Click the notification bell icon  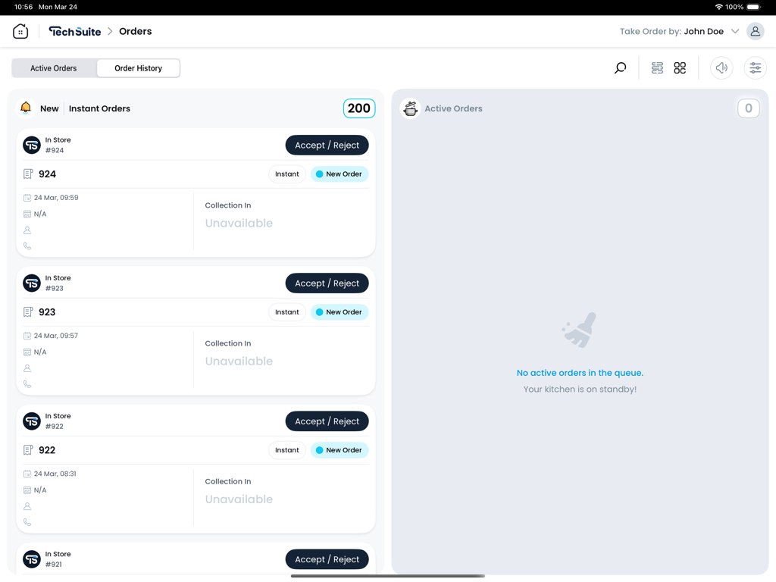point(26,108)
